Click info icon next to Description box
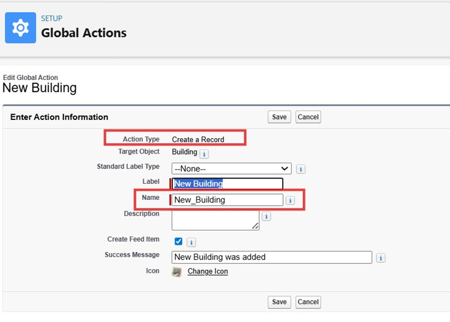 coord(266,216)
